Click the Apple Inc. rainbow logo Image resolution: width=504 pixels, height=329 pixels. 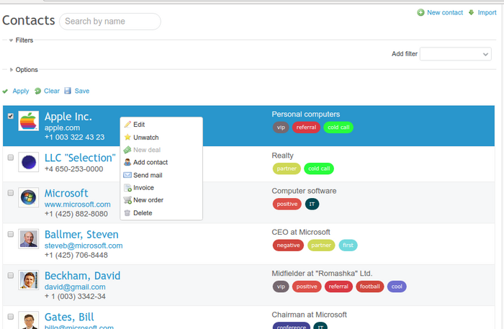28,121
